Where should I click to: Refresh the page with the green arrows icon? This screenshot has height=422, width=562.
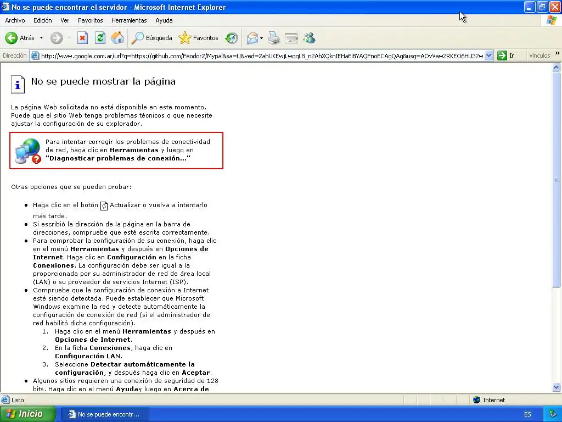[x=100, y=38]
